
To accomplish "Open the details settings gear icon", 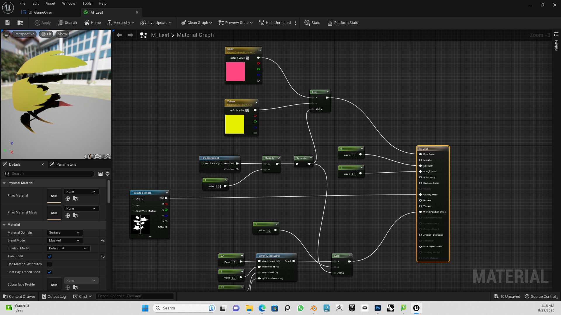I will point(108,174).
